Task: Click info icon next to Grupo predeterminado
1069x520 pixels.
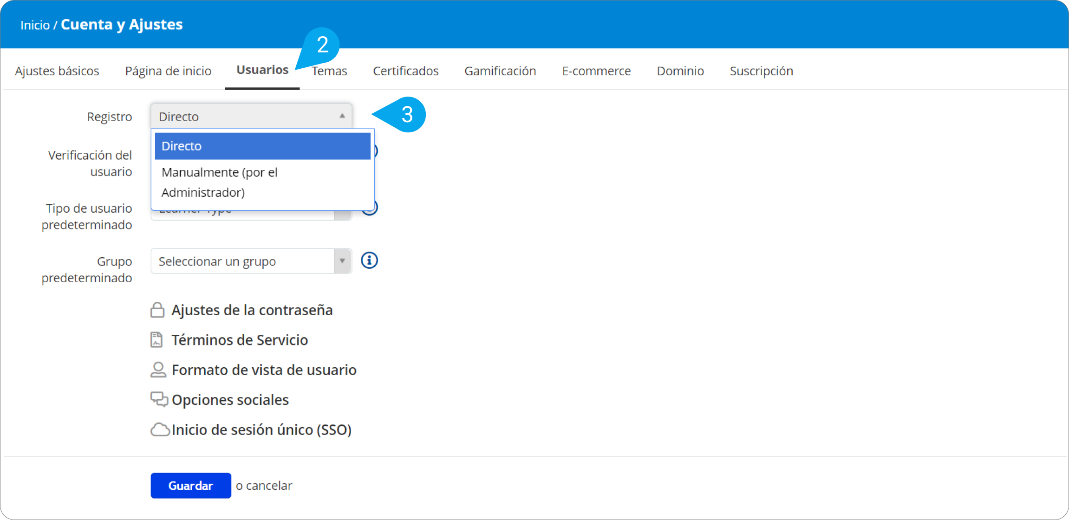Action: [x=369, y=260]
